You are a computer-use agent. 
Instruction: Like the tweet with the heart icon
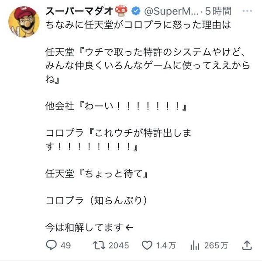[x=147, y=245]
